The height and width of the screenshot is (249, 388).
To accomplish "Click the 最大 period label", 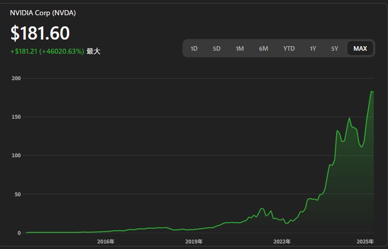I will click(93, 51).
